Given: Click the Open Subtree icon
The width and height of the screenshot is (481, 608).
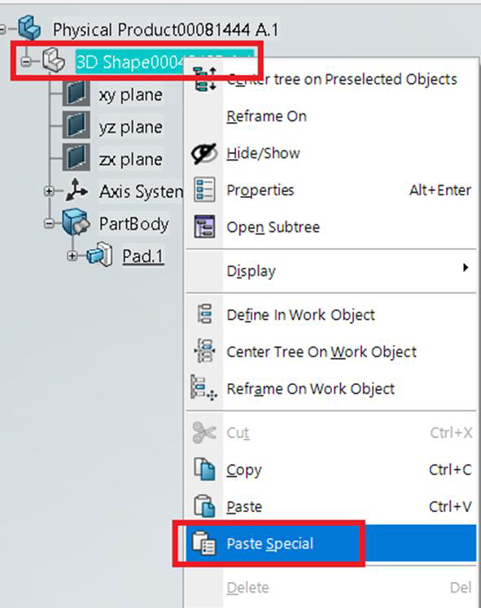Looking at the screenshot, I should [x=204, y=226].
